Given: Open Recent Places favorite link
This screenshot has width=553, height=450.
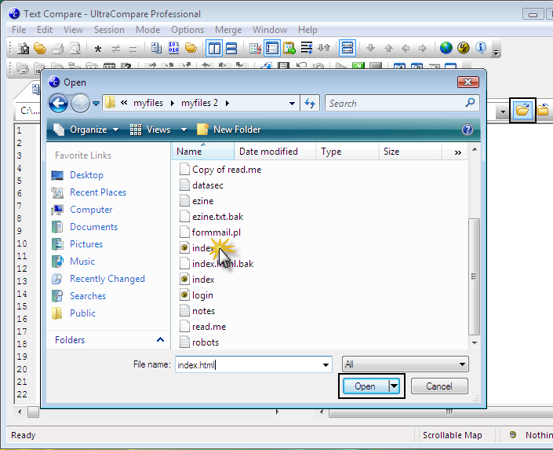Looking at the screenshot, I should (x=89, y=192).
